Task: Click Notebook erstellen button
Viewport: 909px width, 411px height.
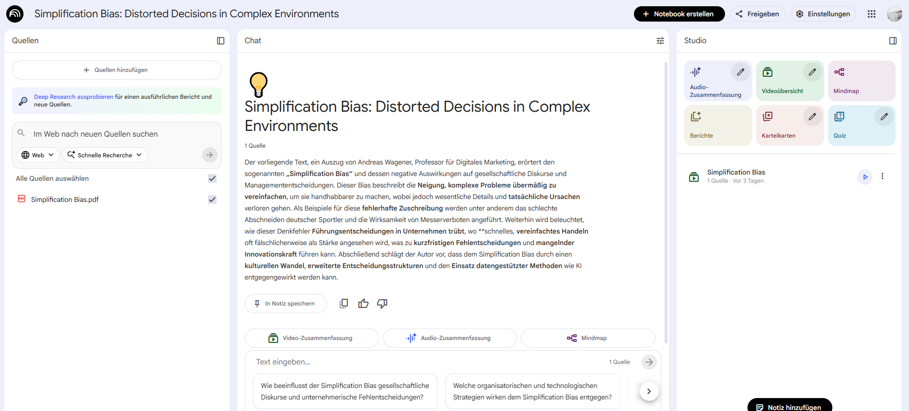Action: 679,14
